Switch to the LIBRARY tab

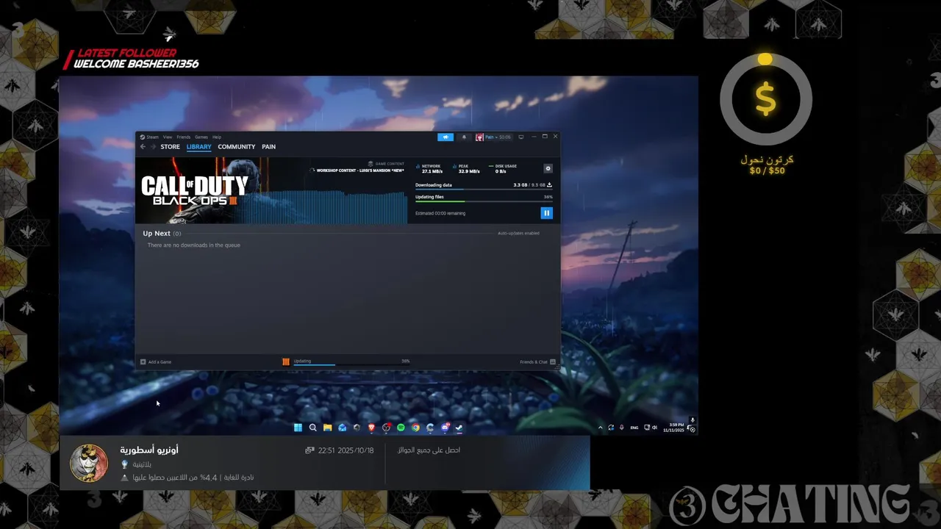[x=198, y=147]
